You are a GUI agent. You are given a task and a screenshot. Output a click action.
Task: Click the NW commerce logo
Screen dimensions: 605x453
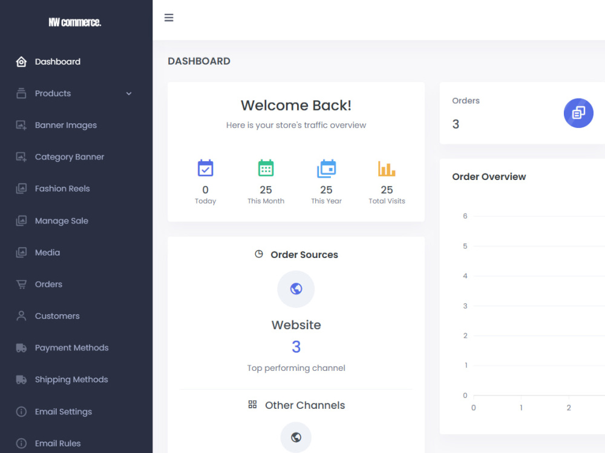[x=75, y=22]
